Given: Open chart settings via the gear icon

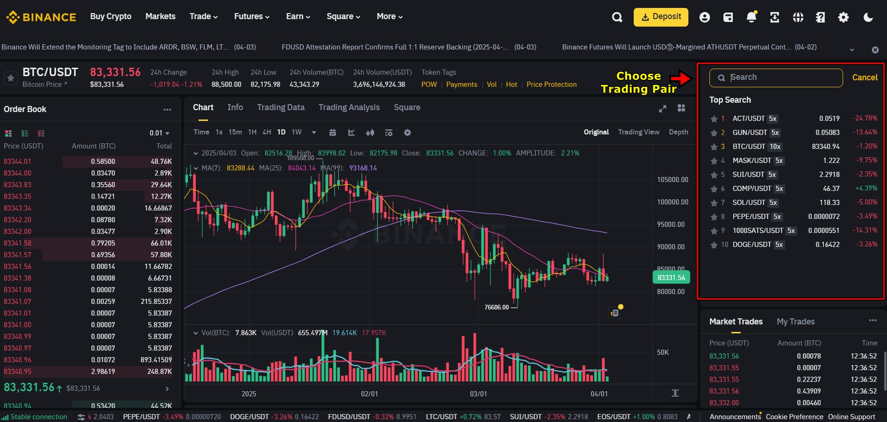Looking at the screenshot, I should point(407,133).
